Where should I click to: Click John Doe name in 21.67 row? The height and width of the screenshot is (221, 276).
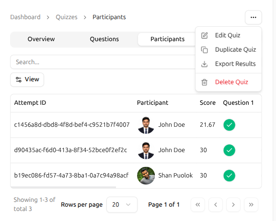point(172,125)
